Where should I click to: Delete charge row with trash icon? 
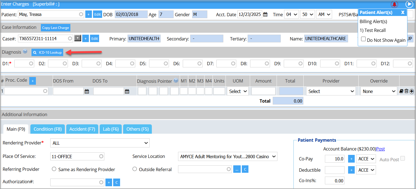pos(406,91)
